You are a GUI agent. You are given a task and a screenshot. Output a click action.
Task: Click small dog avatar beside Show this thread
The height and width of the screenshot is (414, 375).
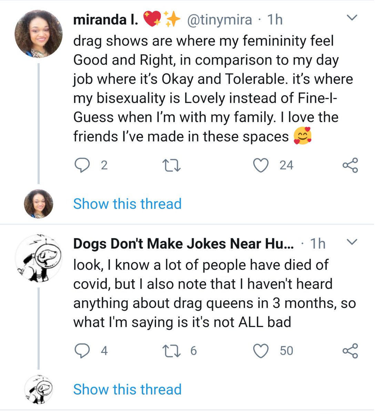[38, 390]
